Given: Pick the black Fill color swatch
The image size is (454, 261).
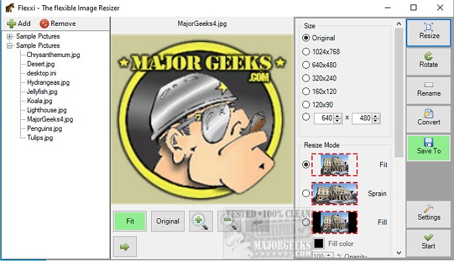Looking at the screenshot, I should [x=319, y=244].
